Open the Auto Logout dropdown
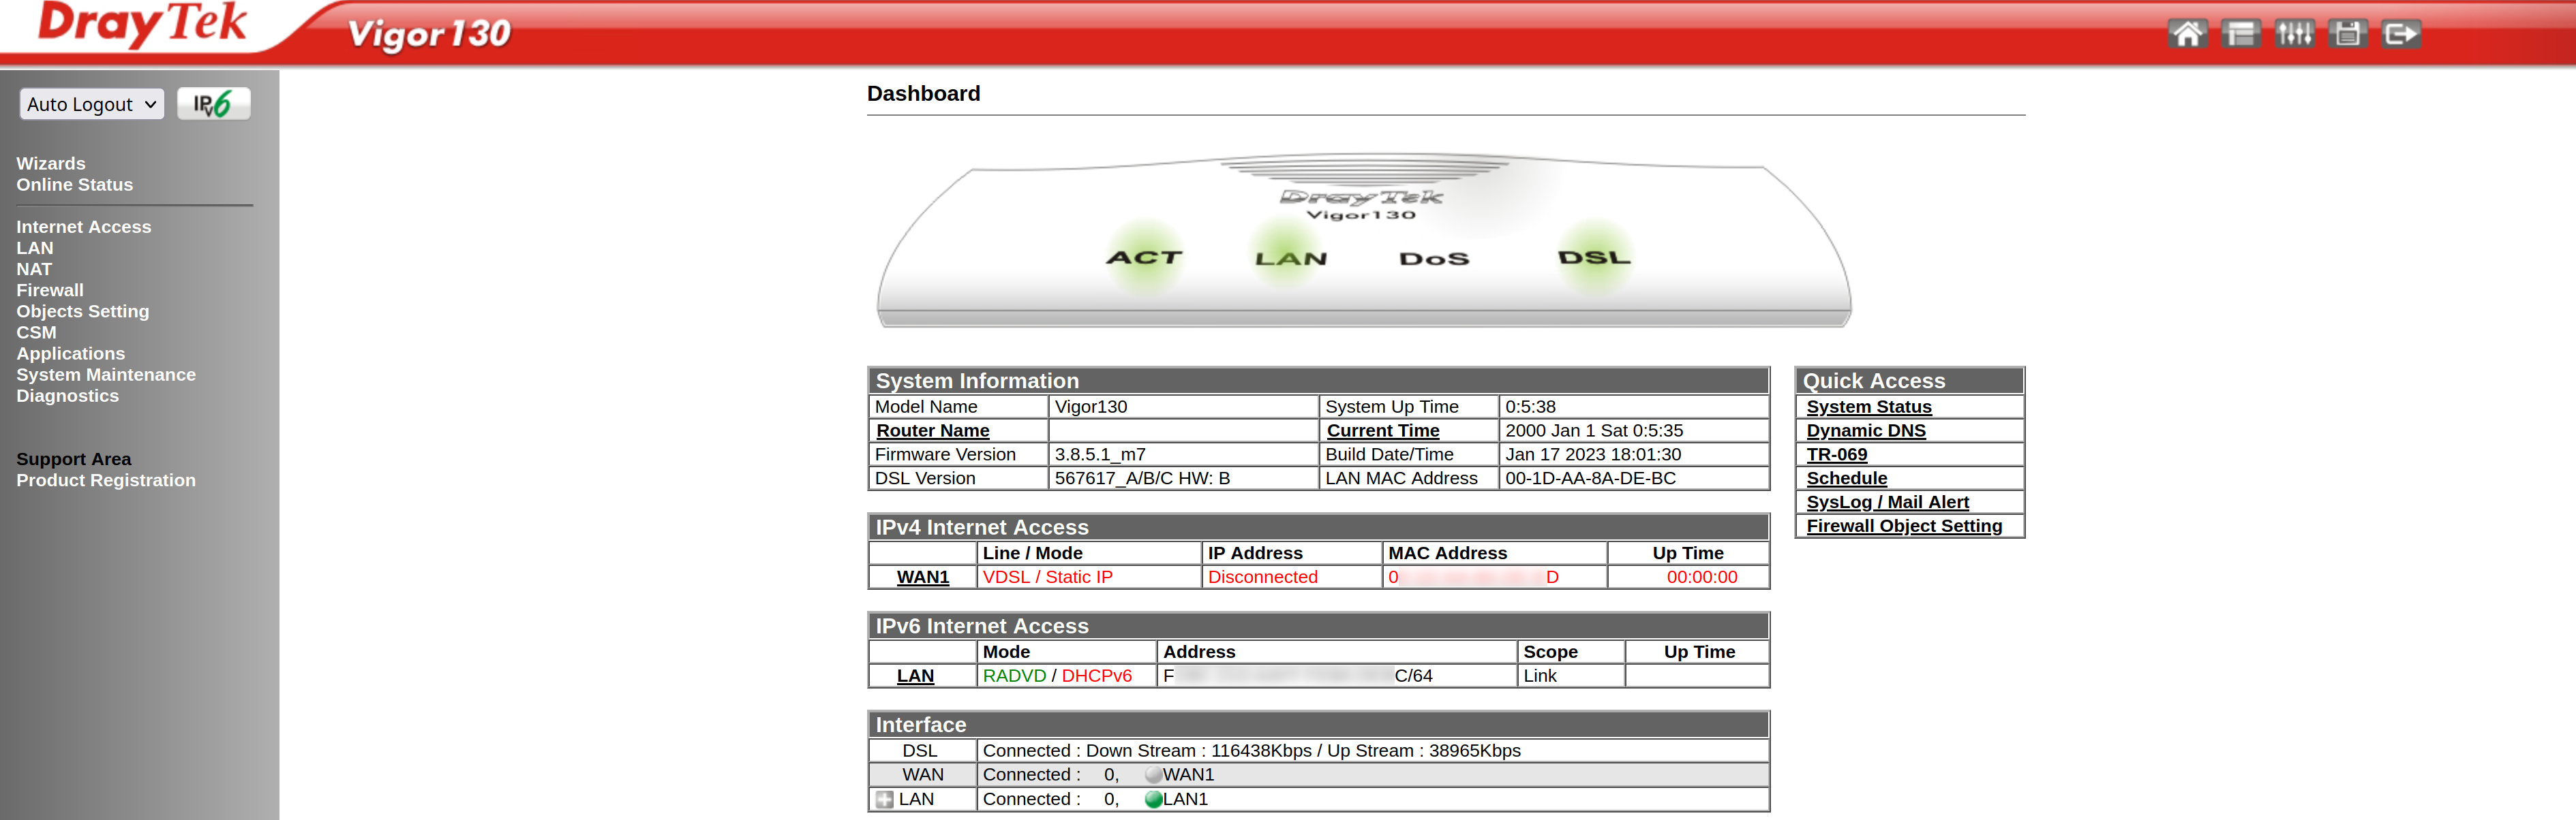The image size is (2576, 820). 91,104
